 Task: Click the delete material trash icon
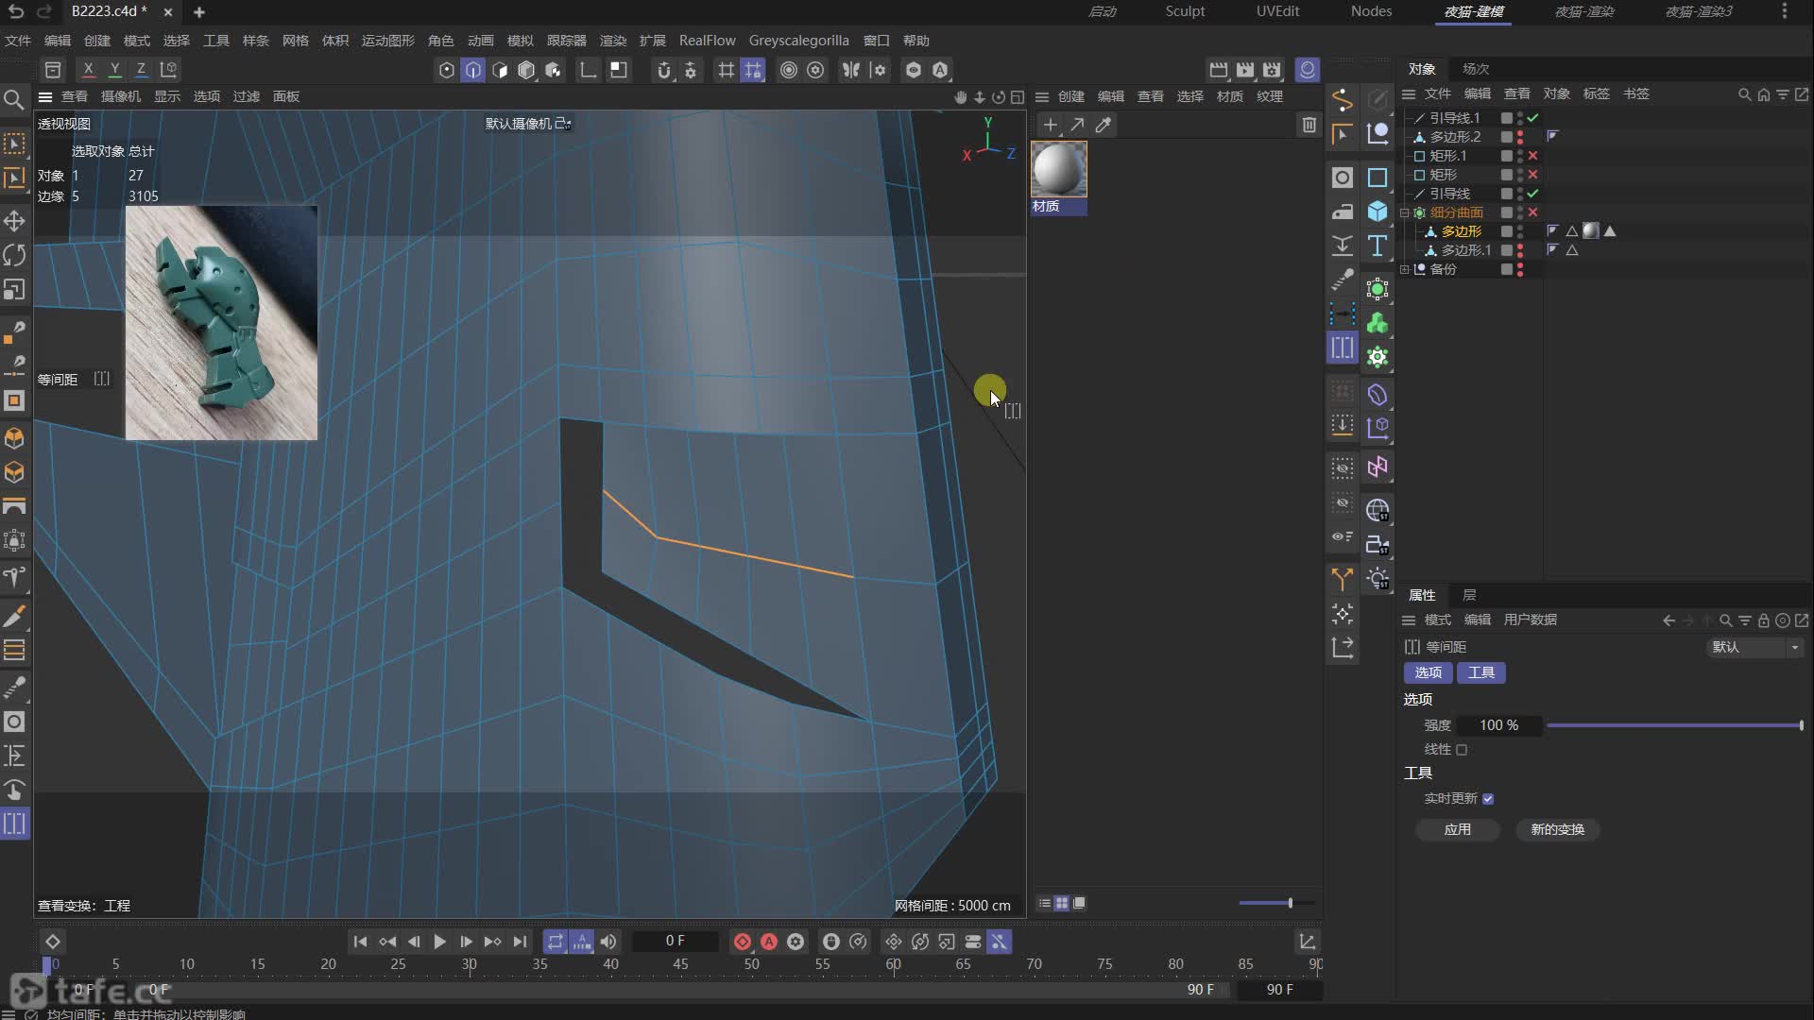coord(1309,125)
